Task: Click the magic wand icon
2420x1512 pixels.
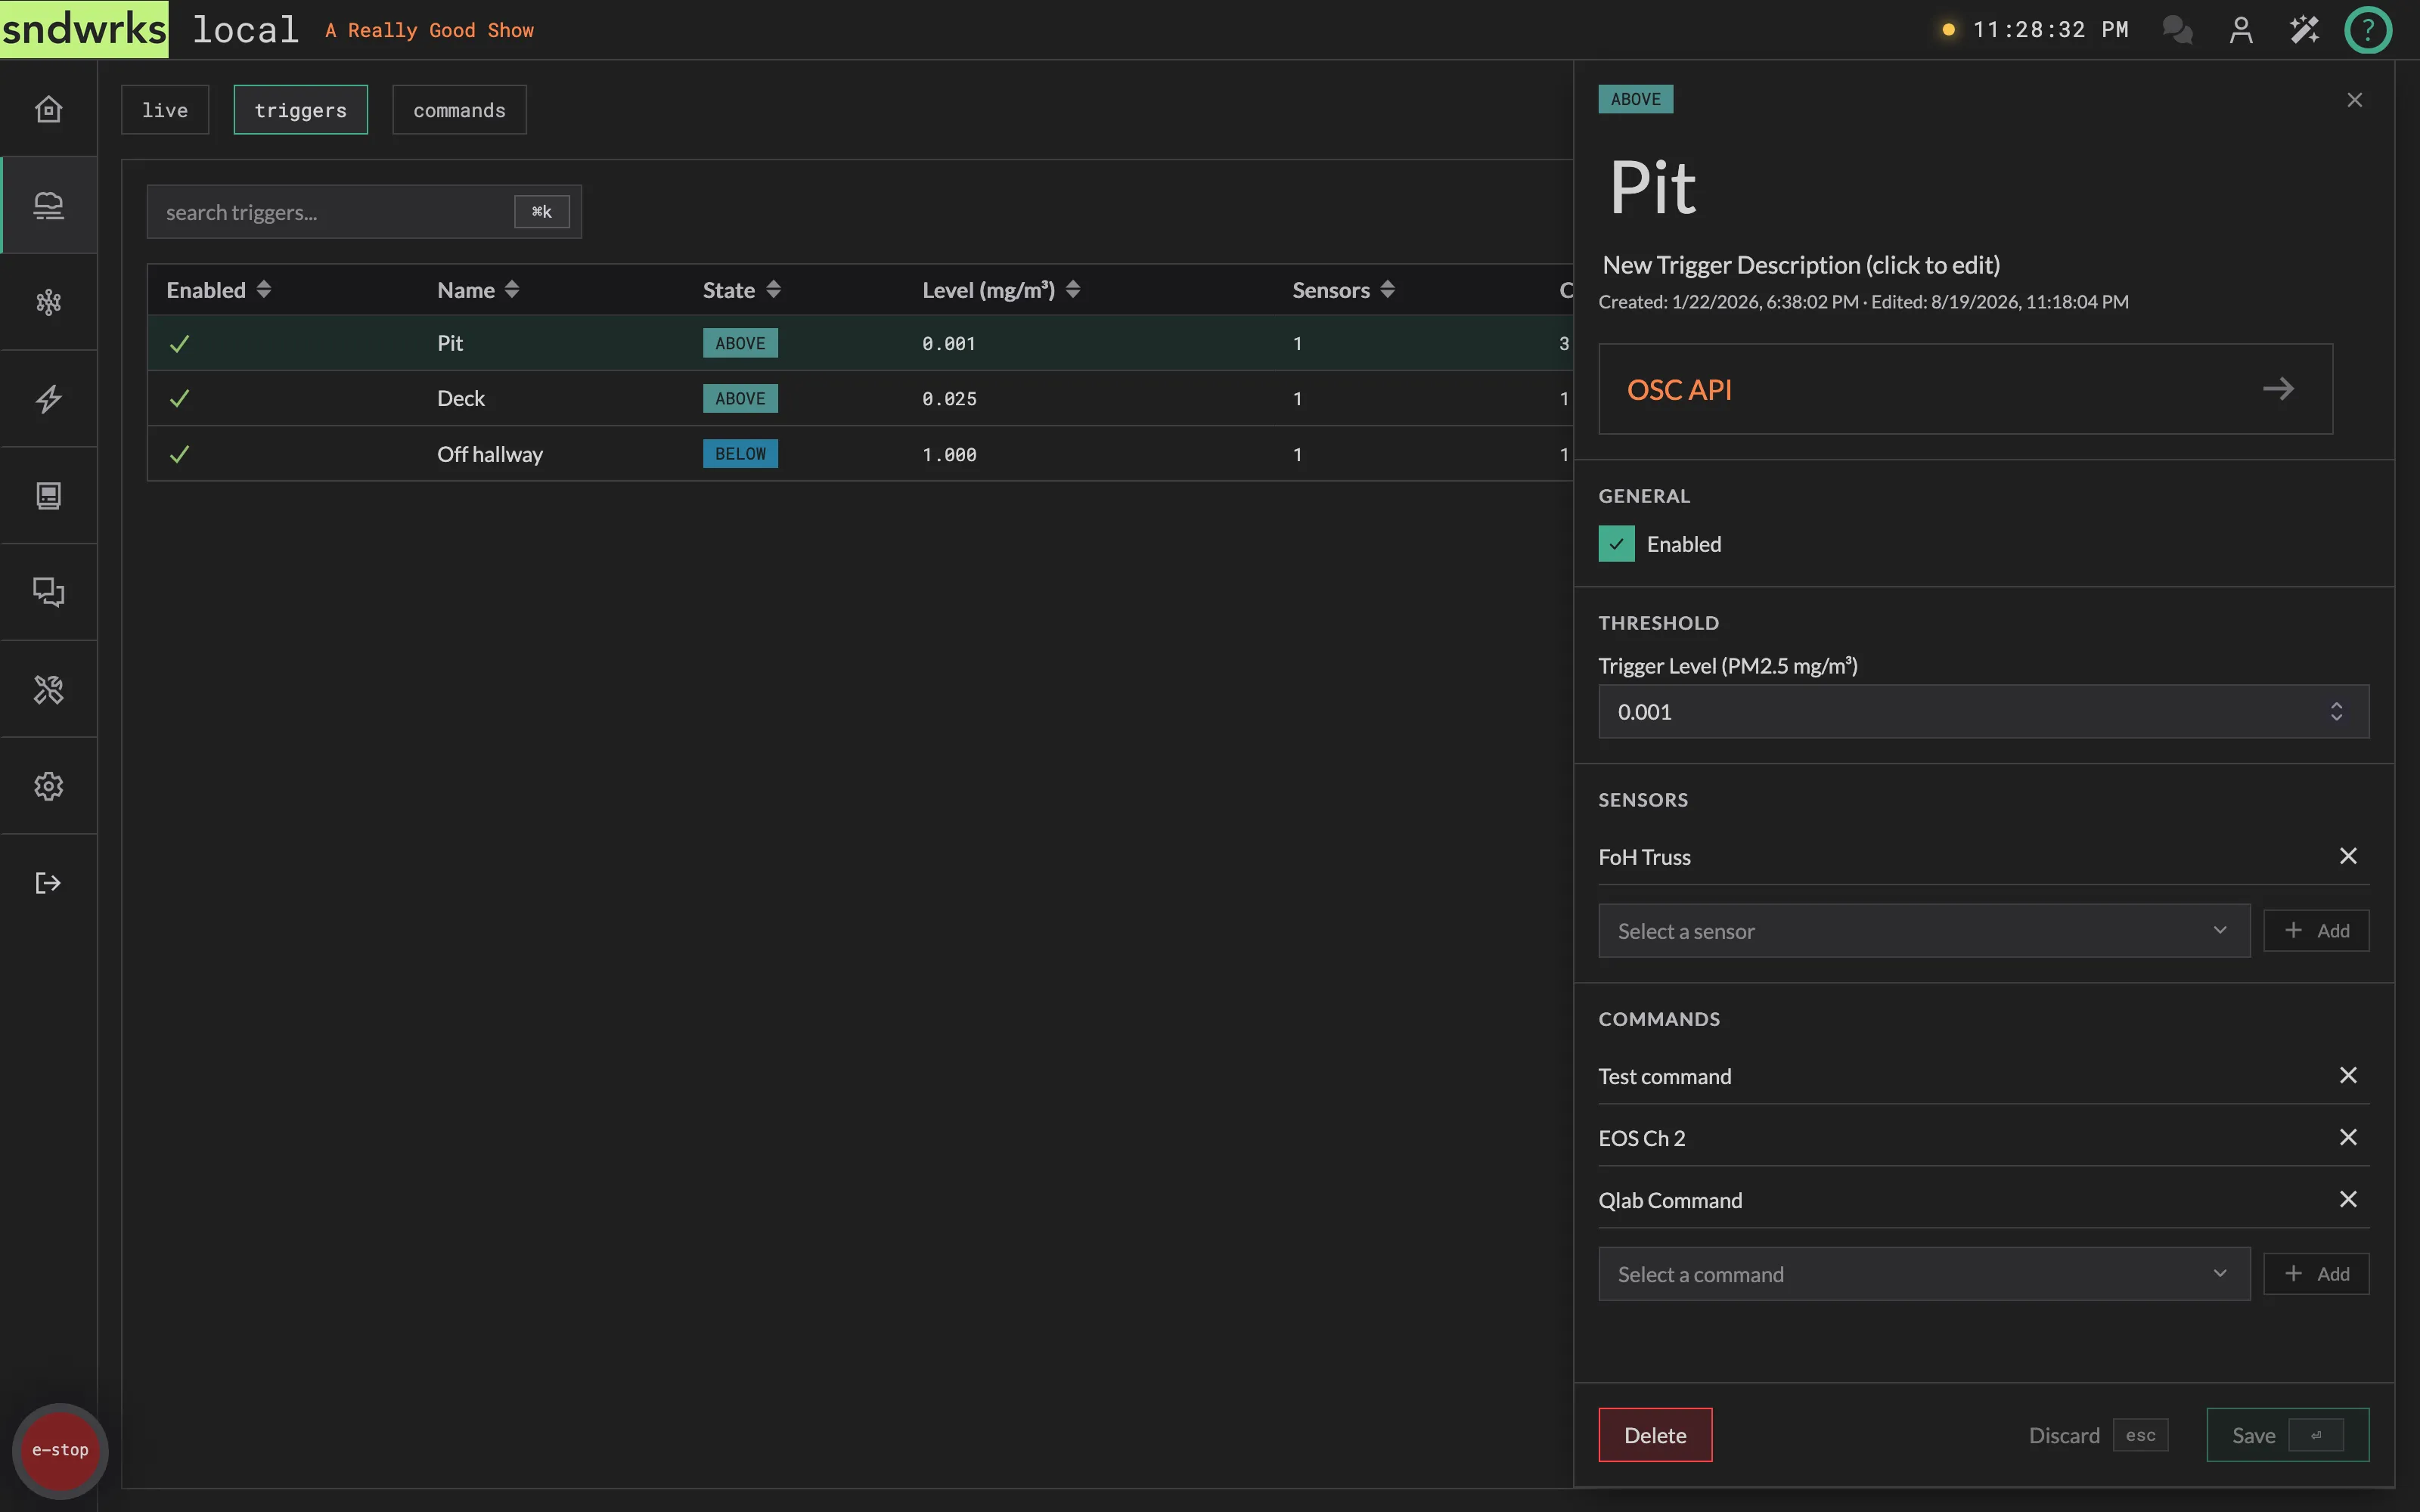Action: (2304, 30)
